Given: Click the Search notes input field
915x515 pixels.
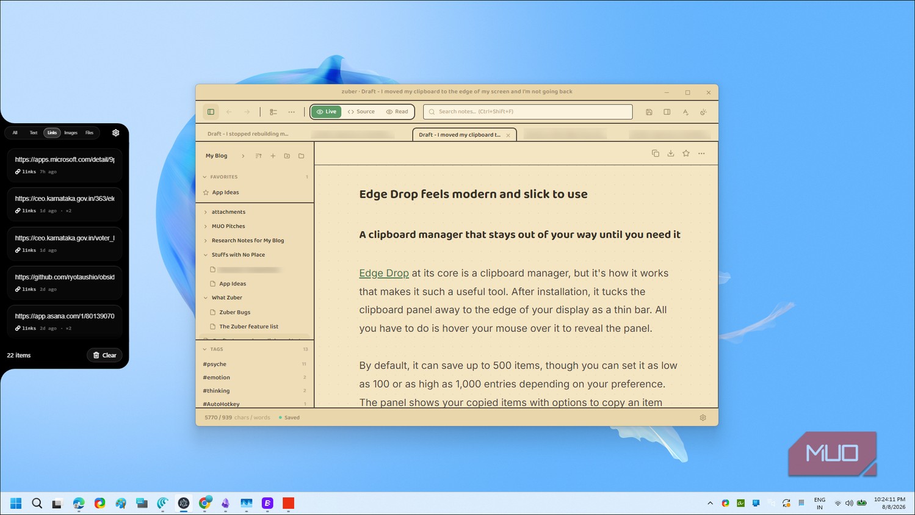Looking at the screenshot, I should 528,112.
